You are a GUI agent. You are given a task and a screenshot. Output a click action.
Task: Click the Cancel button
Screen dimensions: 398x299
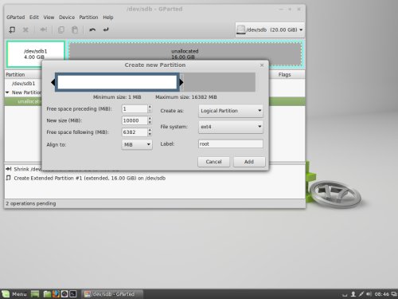pos(213,162)
